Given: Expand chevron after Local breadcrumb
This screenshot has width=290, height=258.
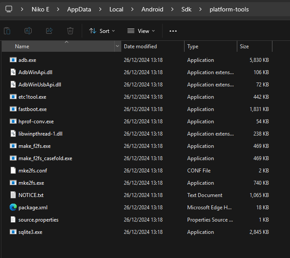Looking at the screenshot, I should (x=132, y=9).
